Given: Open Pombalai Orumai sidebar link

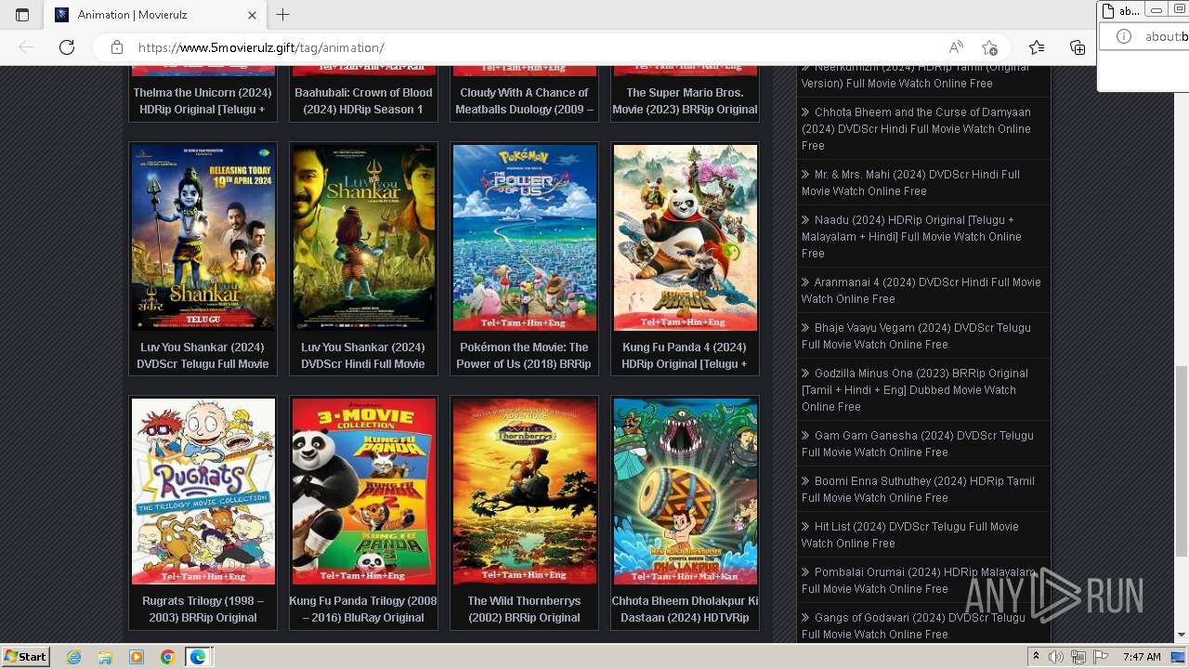Looking at the screenshot, I should 919,581.
